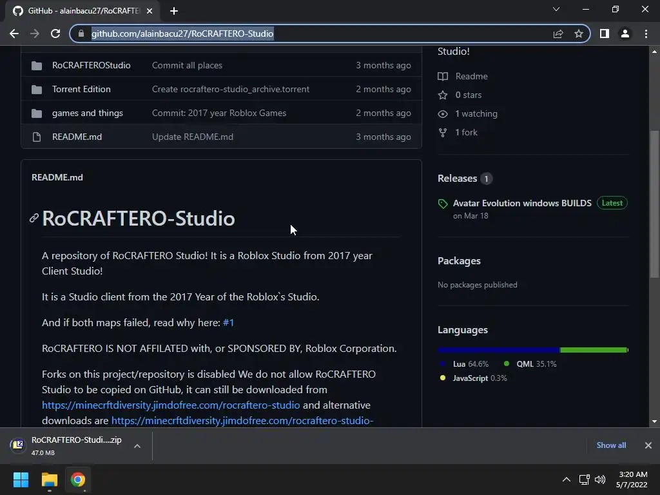
Task: Click the Avatar Evolution release tag icon
Action: pos(443,204)
